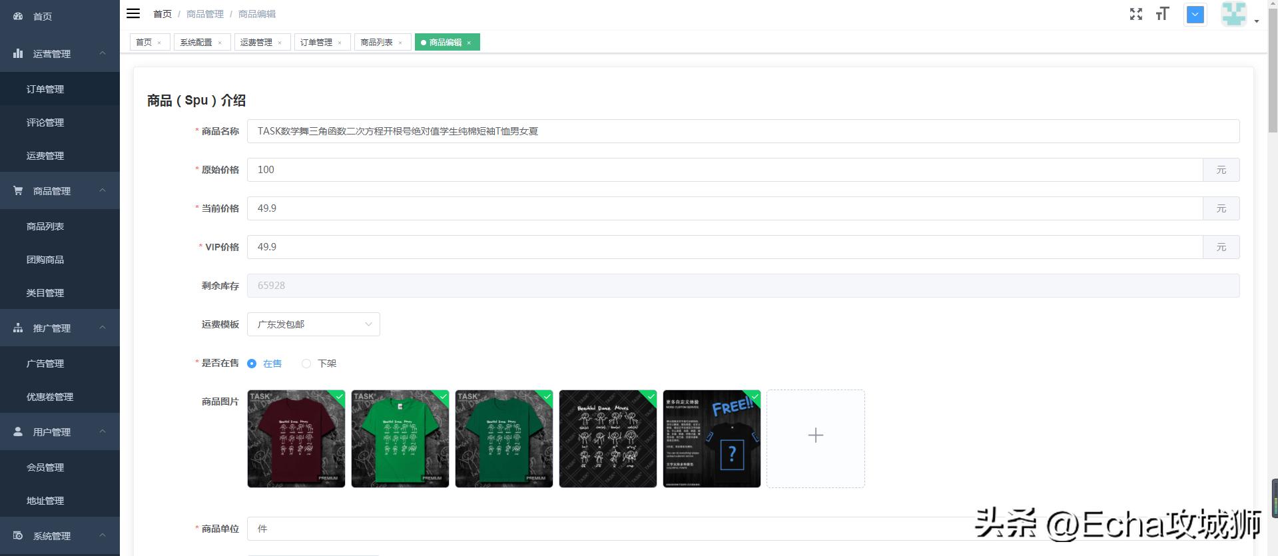Select the 在售 radio button
The height and width of the screenshot is (556, 1278).
tap(252, 364)
